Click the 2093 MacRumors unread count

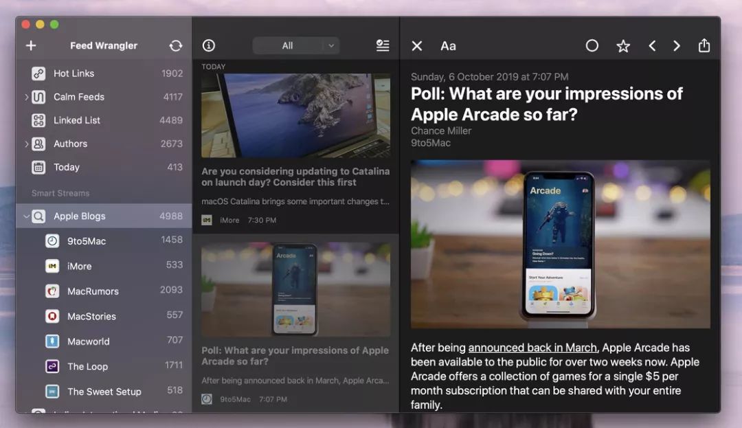click(x=171, y=290)
